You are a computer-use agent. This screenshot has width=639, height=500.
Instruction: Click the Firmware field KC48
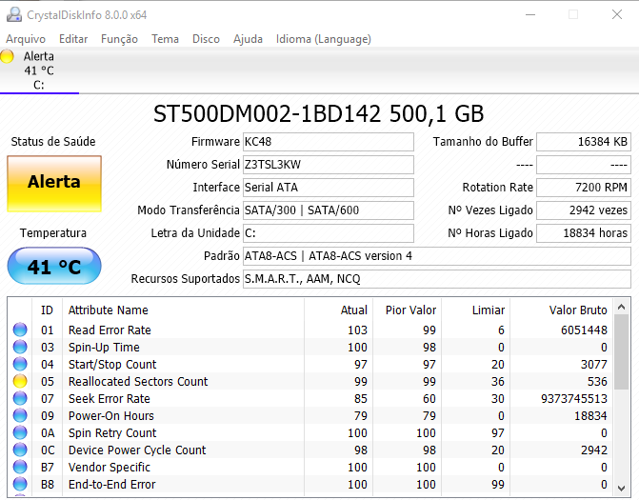[x=329, y=142]
